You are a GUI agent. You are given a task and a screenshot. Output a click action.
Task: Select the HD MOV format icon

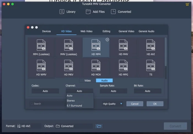[x=96, y=65]
